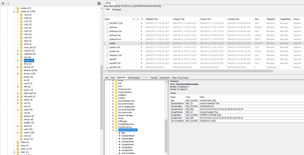Sort by the Flags(Dir) column header
This screenshot has width=304, height=155.
click(x=272, y=19)
